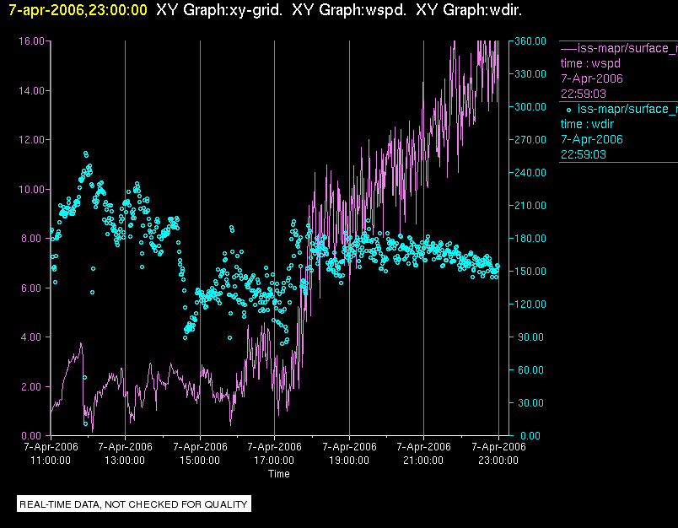Click the yellow timestamp 7-apr-2006,23:00:00 in the title
This screenshot has height=528, width=678.
78,10
